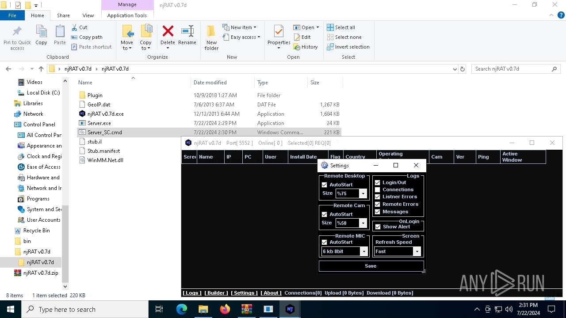Enable the Connections log checkbox
Viewport: 566px width, 318px height.
coord(377,190)
